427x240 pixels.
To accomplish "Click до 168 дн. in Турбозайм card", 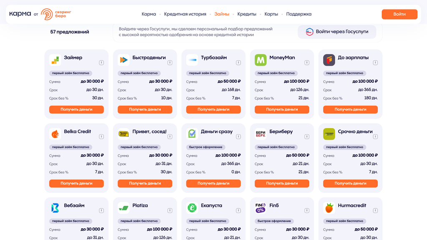I will click(x=231, y=89).
